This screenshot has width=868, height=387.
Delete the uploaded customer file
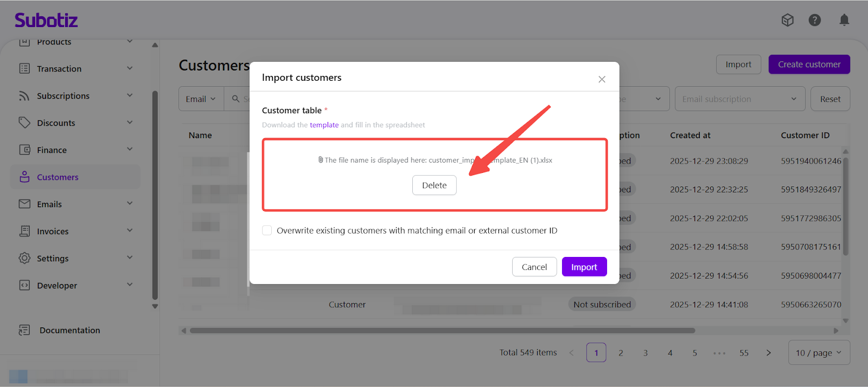click(x=434, y=185)
